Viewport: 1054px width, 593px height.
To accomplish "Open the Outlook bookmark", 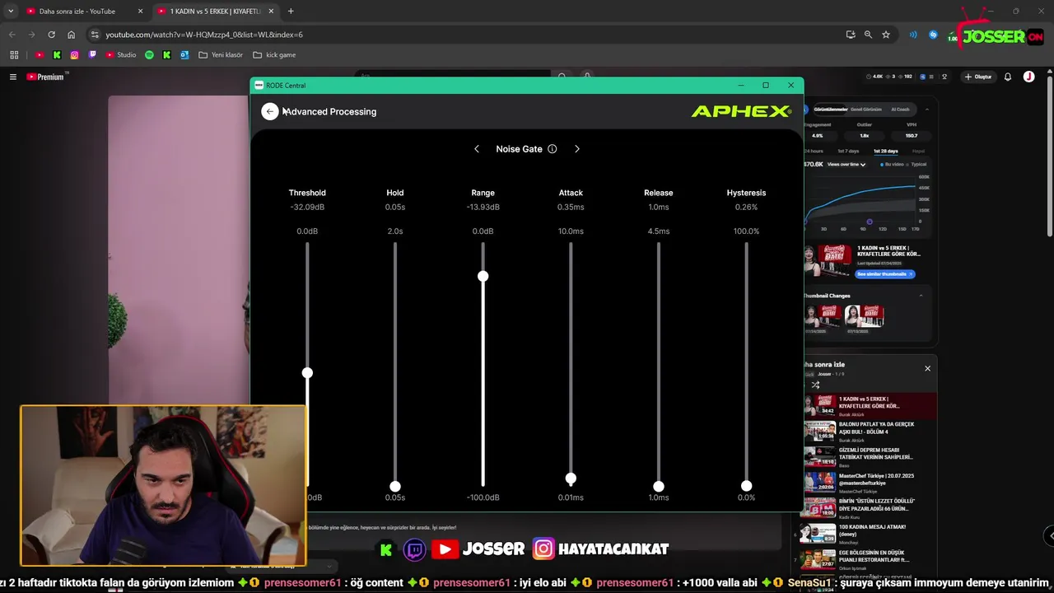I will tap(184, 55).
